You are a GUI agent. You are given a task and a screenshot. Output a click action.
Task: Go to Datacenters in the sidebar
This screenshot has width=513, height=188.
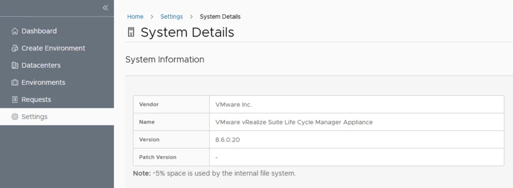coord(57,65)
